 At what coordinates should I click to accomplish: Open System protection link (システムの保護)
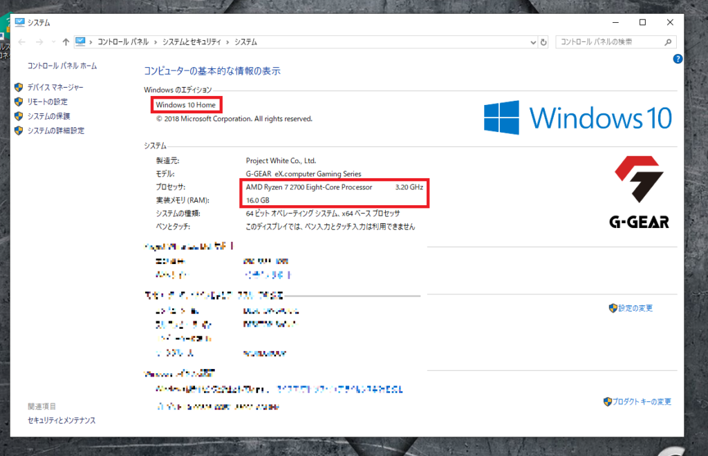(x=49, y=116)
